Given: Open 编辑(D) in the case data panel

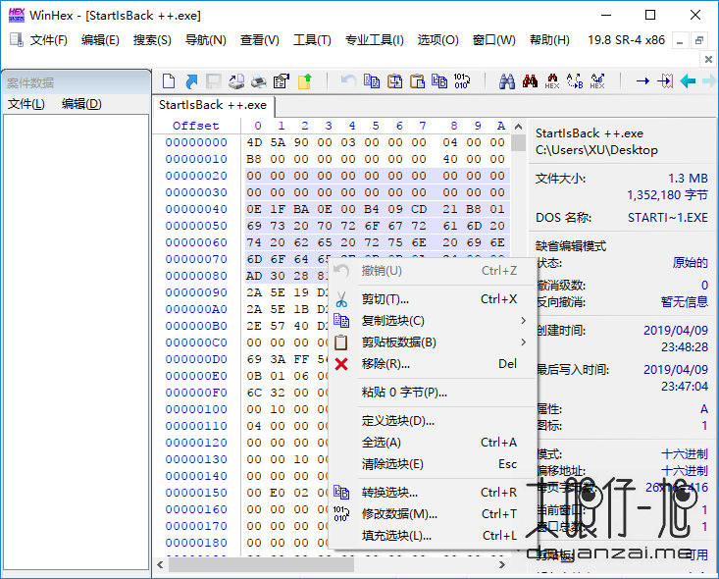Looking at the screenshot, I should [x=81, y=104].
